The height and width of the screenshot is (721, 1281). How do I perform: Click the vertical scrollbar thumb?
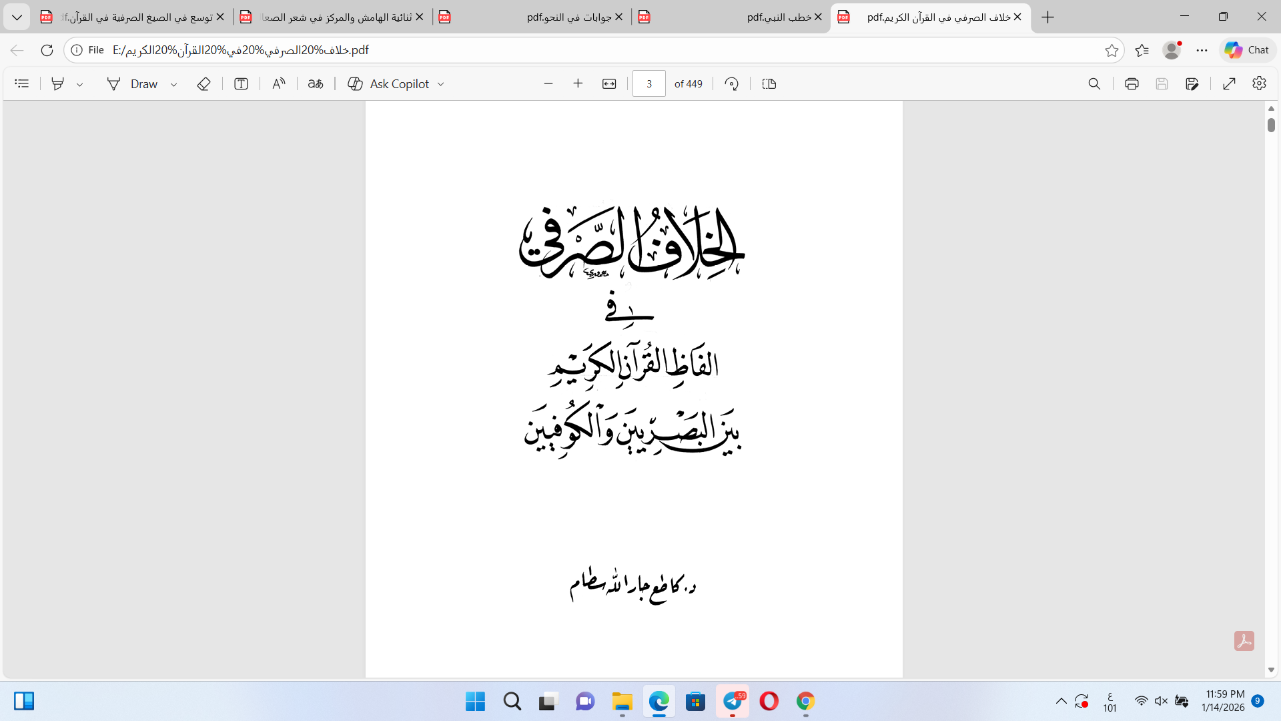point(1271,125)
